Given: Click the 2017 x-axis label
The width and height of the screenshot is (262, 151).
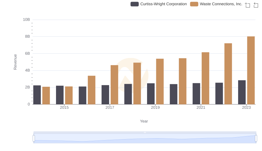Looking at the screenshot, I should tap(110, 107).
